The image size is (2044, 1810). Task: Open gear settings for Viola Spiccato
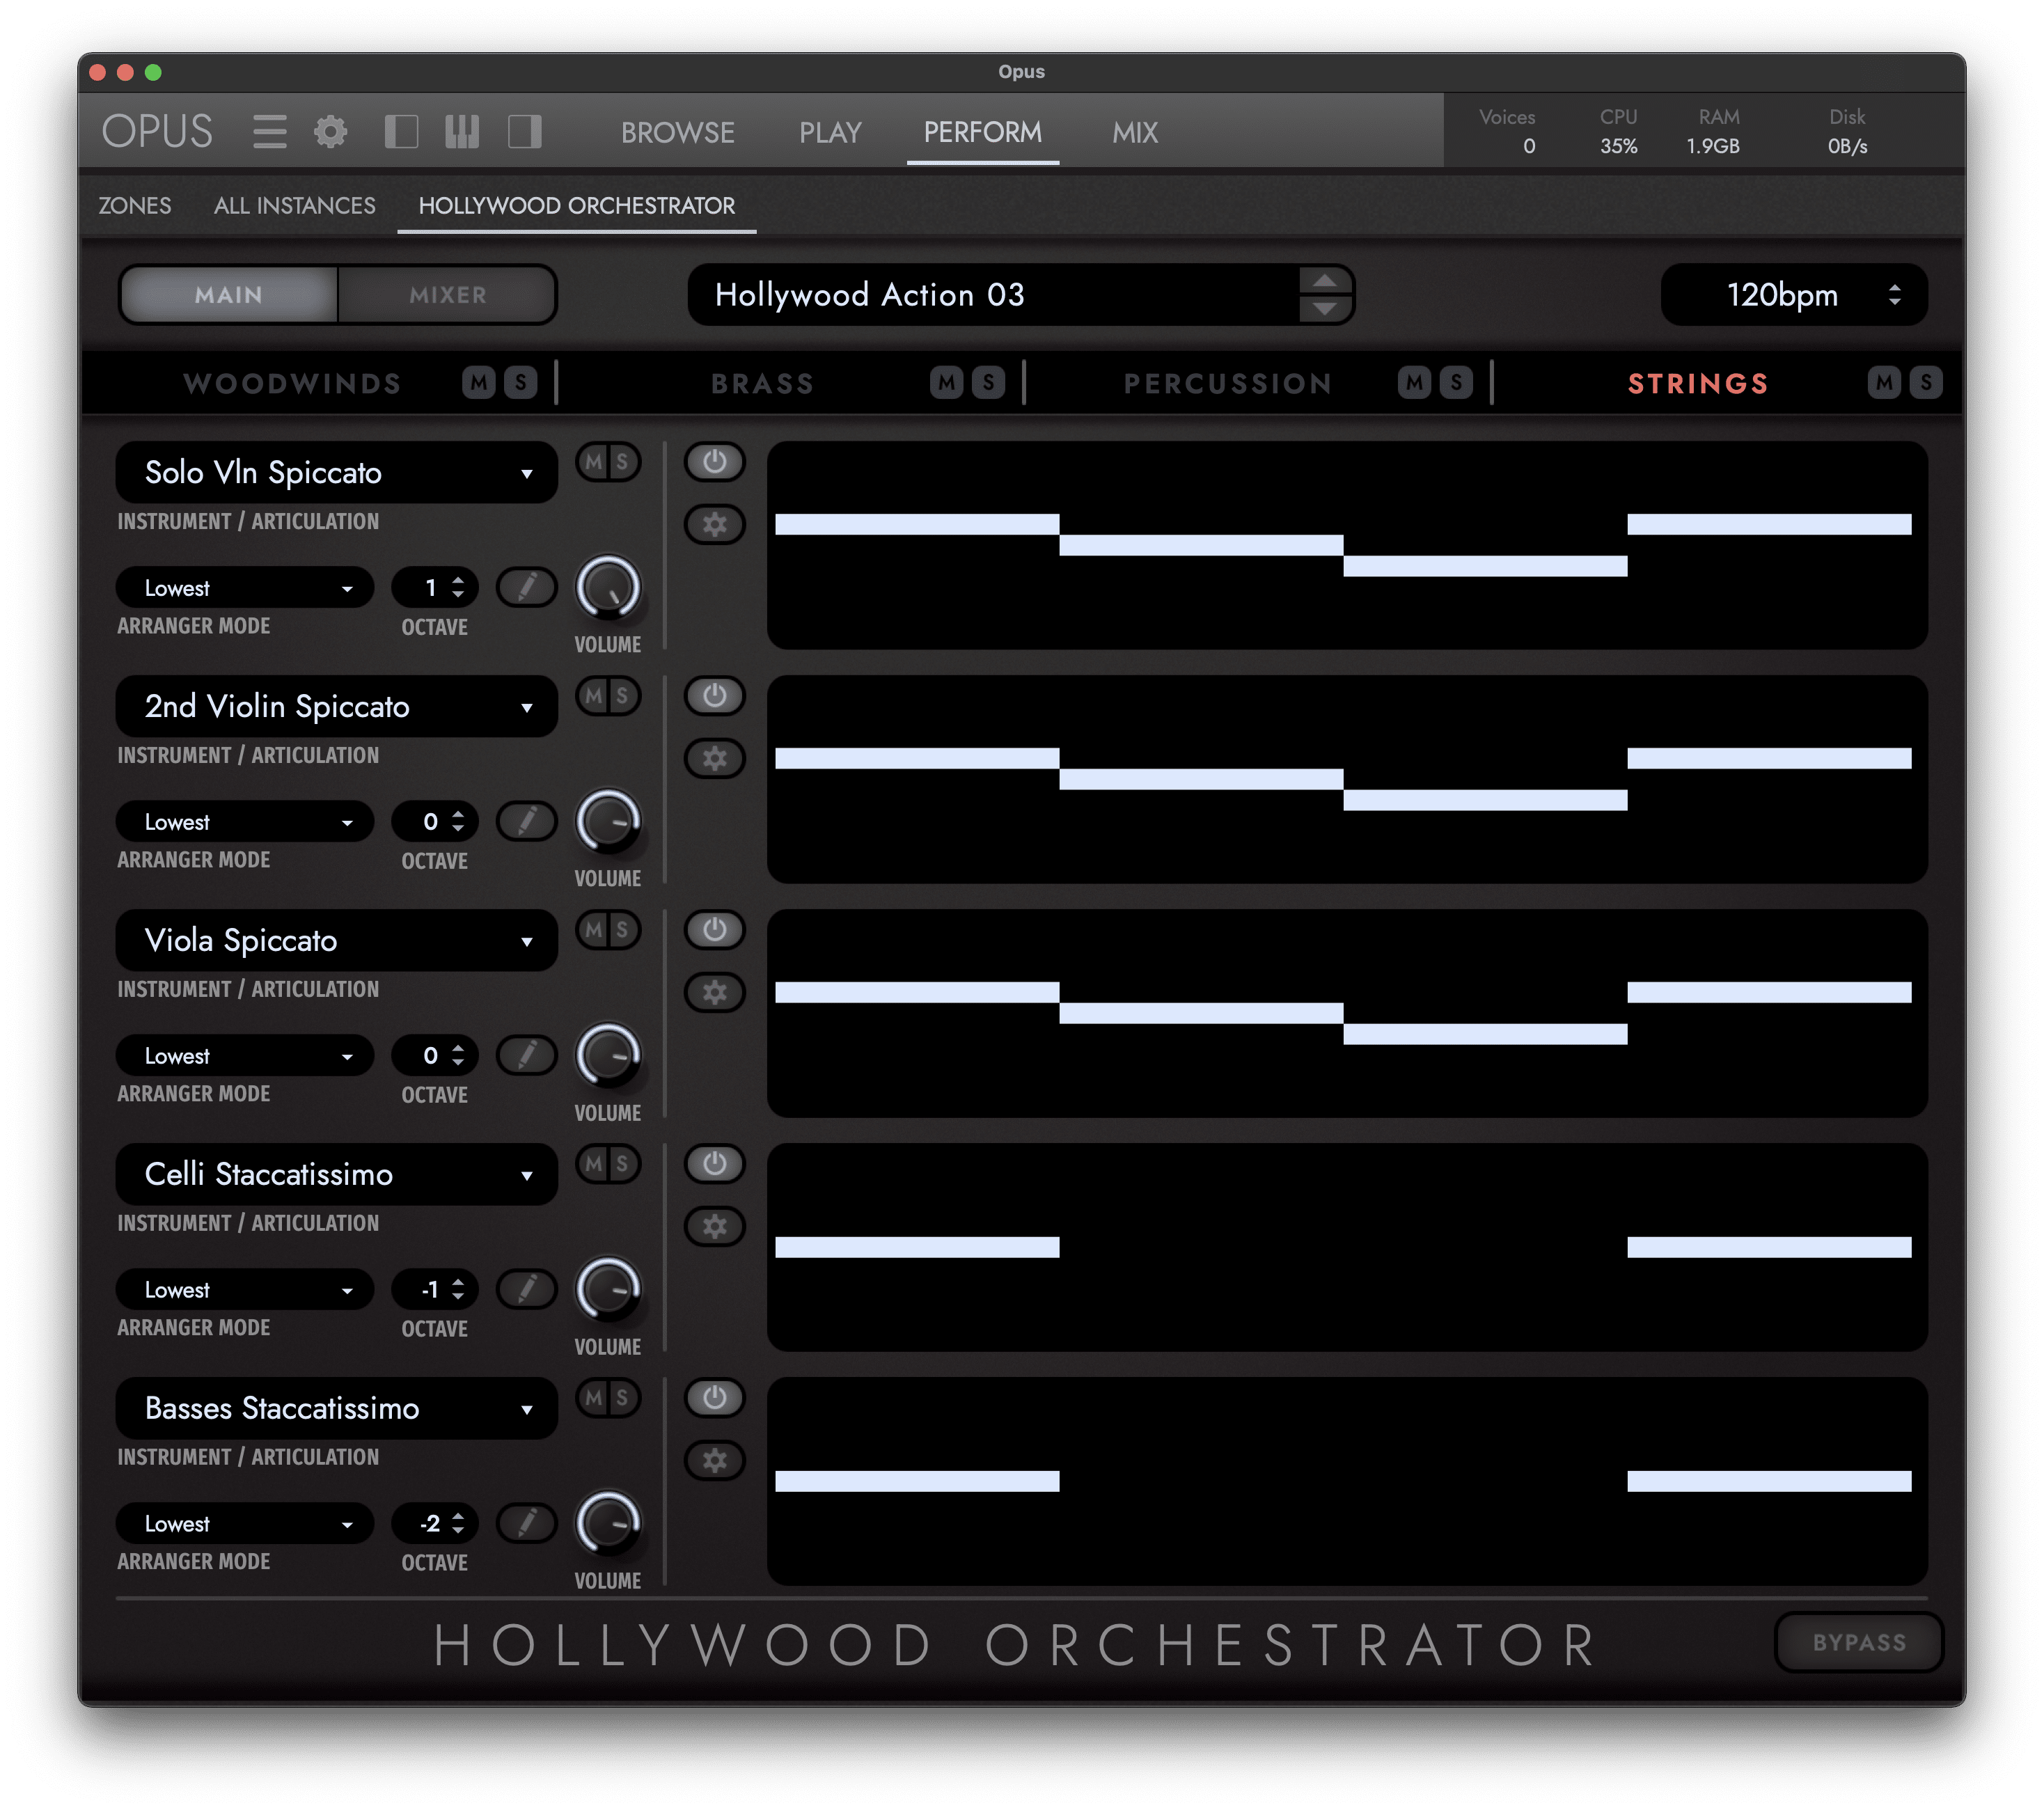[x=714, y=992]
